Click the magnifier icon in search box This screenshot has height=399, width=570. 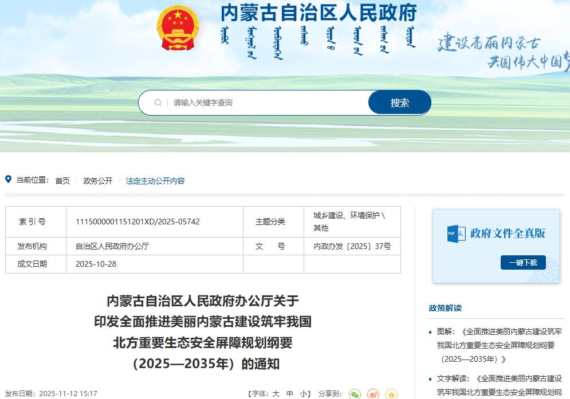click(158, 103)
